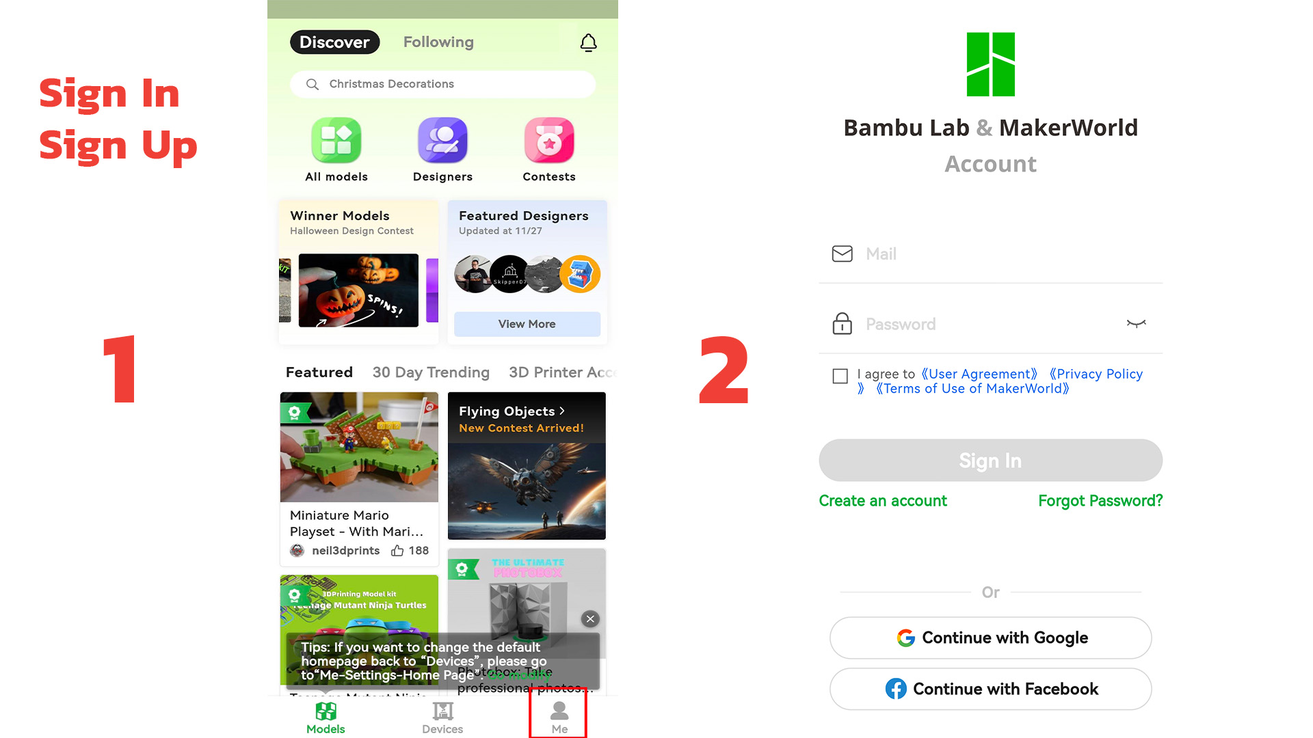Click View More featured designers

coord(527,324)
